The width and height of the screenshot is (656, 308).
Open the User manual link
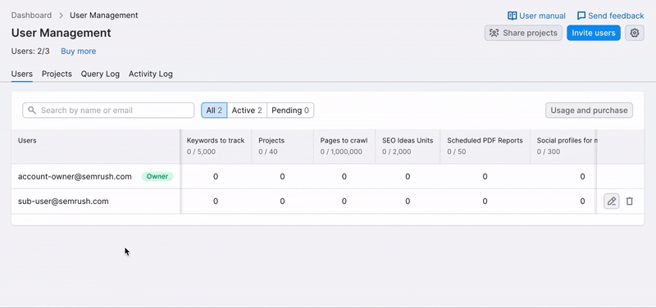536,16
